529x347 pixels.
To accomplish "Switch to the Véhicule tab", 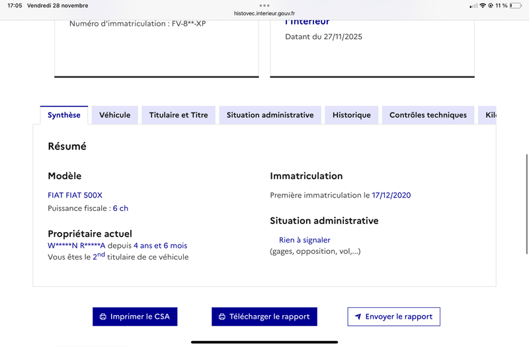I will [x=114, y=115].
